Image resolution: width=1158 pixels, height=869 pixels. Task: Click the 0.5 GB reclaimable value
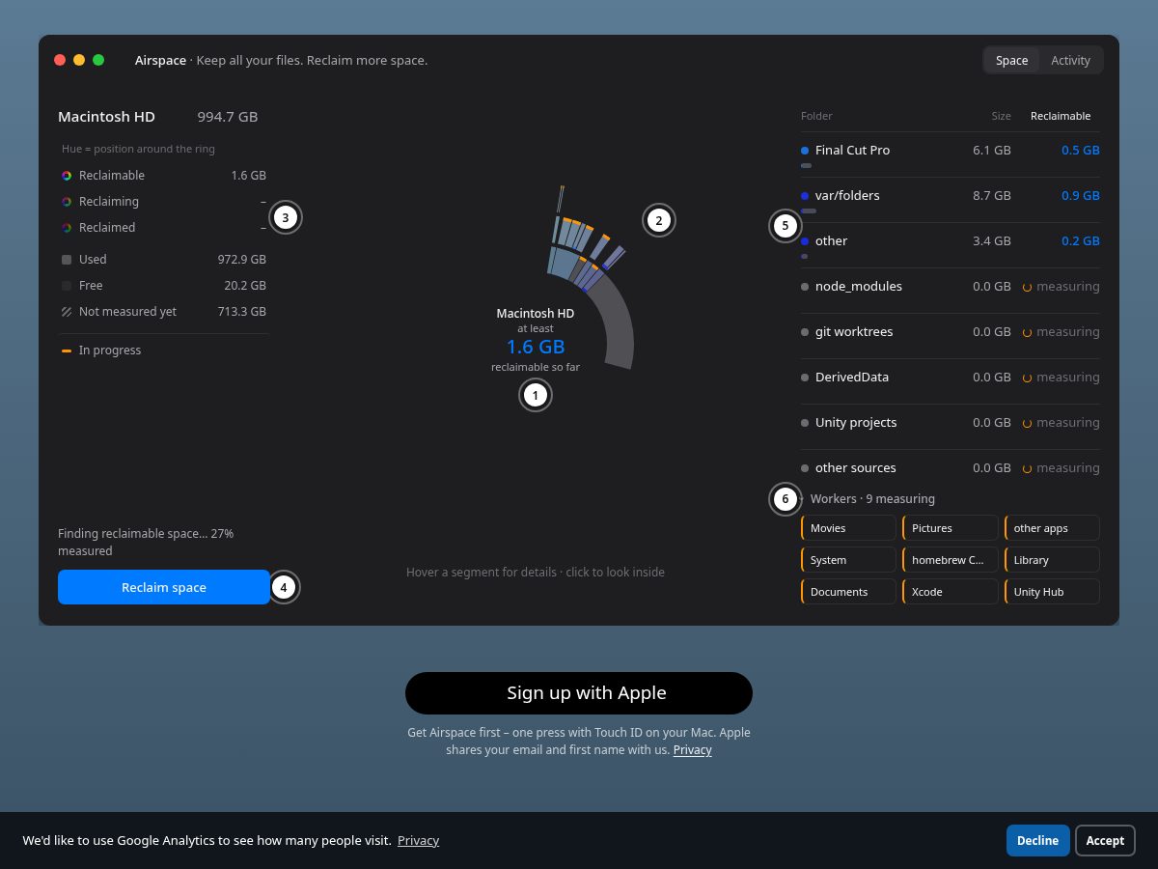pyautogui.click(x=1081, y=151)
